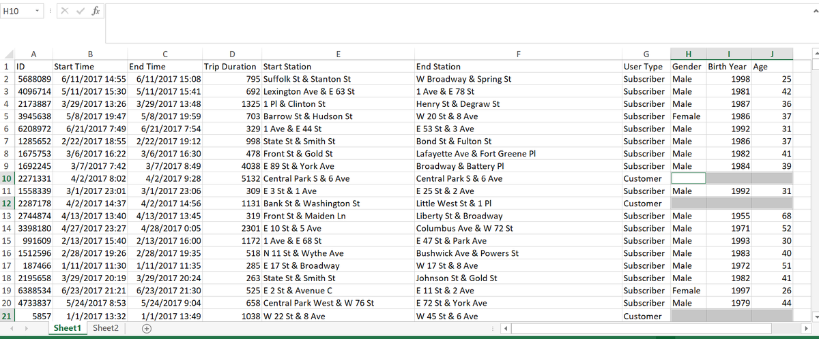Image resolution: width=819 pixels, height=339 pixels.
Task: Click 'Henry St & Degraw St' cell
Action: click(x=519, y=104)
